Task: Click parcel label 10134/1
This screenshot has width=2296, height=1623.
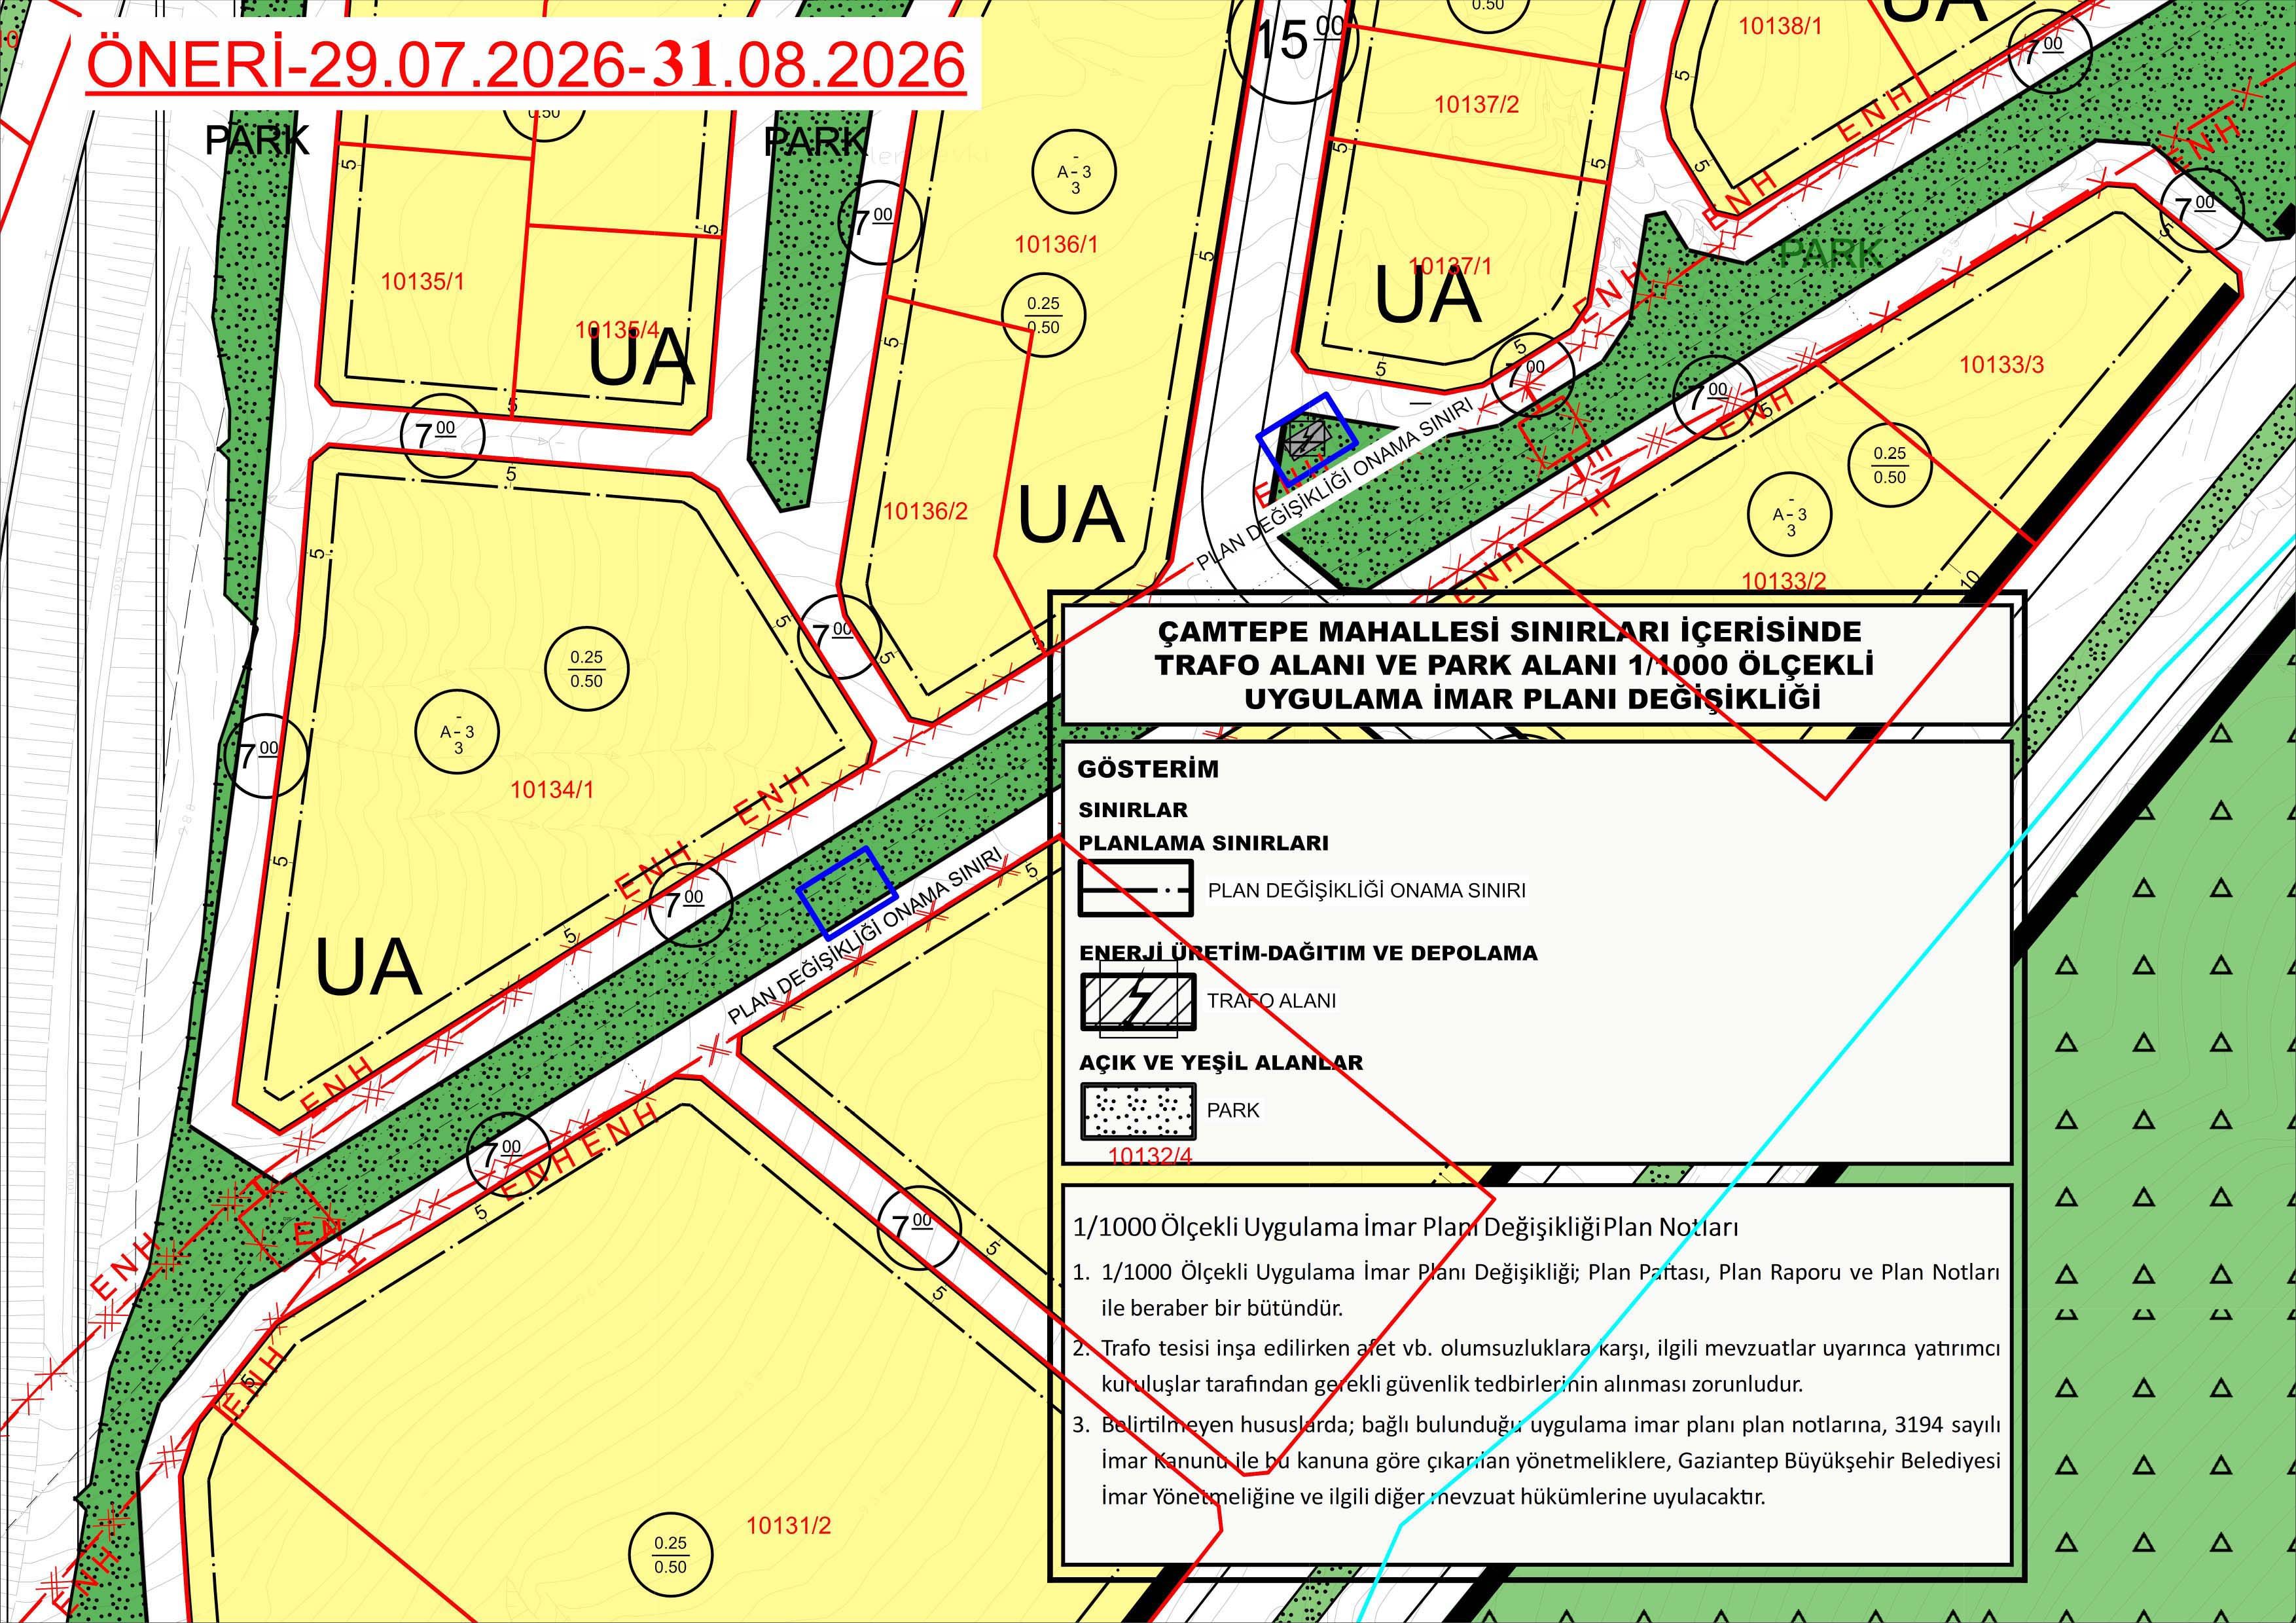Action: pos(552,790)
